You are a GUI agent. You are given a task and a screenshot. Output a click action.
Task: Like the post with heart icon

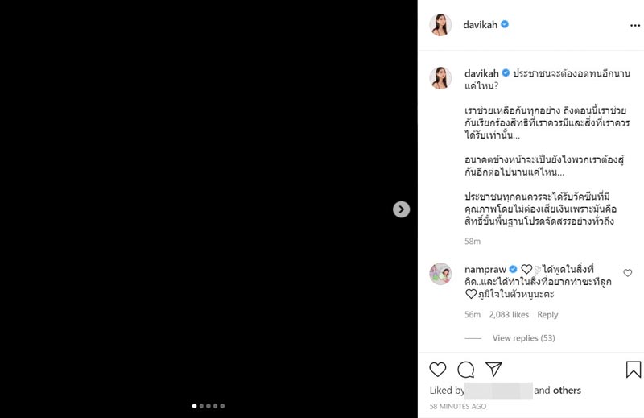437,370
